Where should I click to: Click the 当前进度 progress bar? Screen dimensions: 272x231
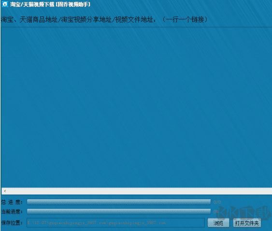(x=119, y=211)
